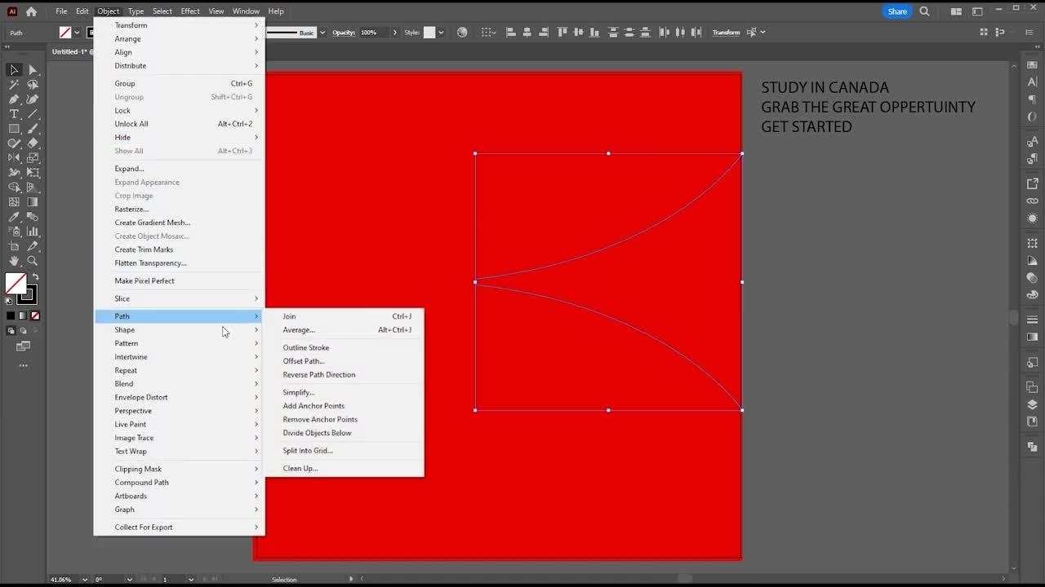Click the Recolor Artwork icon

(462, 33)
